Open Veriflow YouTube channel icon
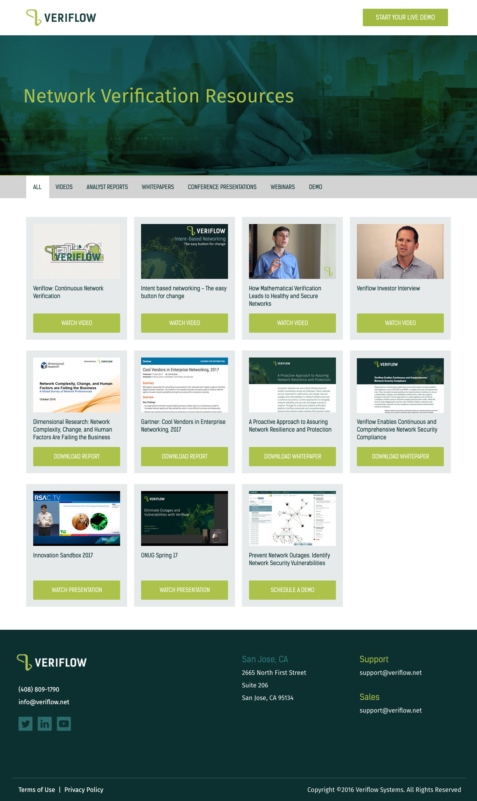 (x=64, y=723)
